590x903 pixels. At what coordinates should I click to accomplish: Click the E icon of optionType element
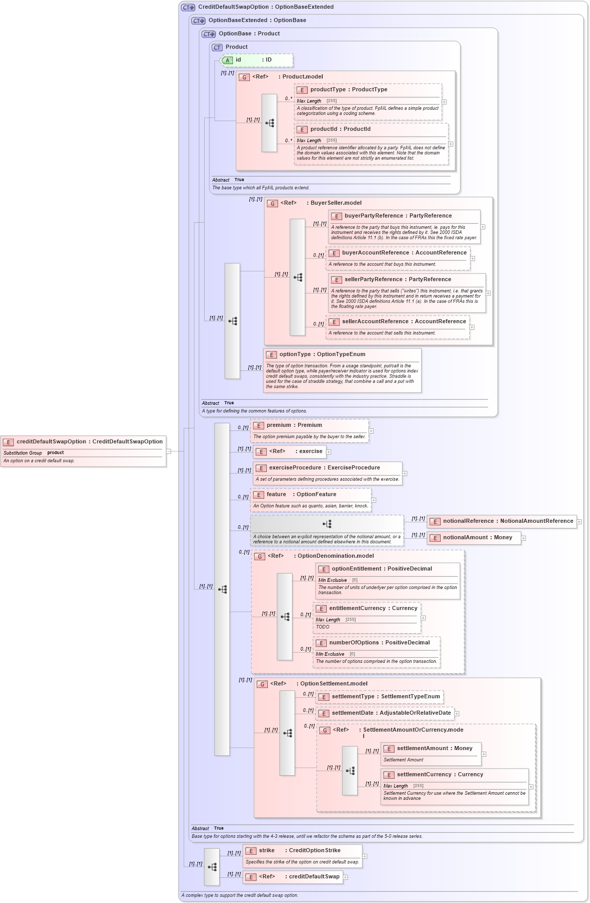271,355
